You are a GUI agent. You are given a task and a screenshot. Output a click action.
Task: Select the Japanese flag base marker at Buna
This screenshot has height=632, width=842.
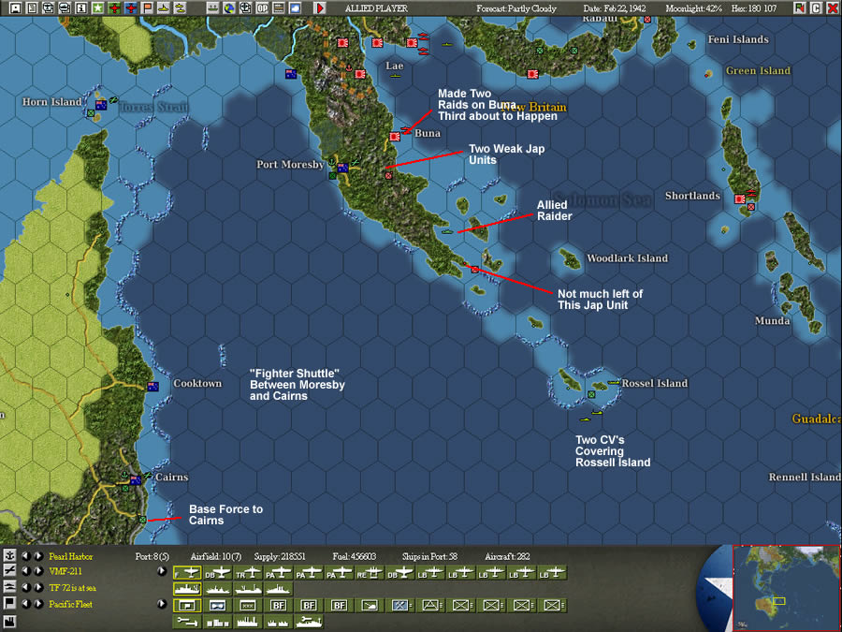(395, 137)
